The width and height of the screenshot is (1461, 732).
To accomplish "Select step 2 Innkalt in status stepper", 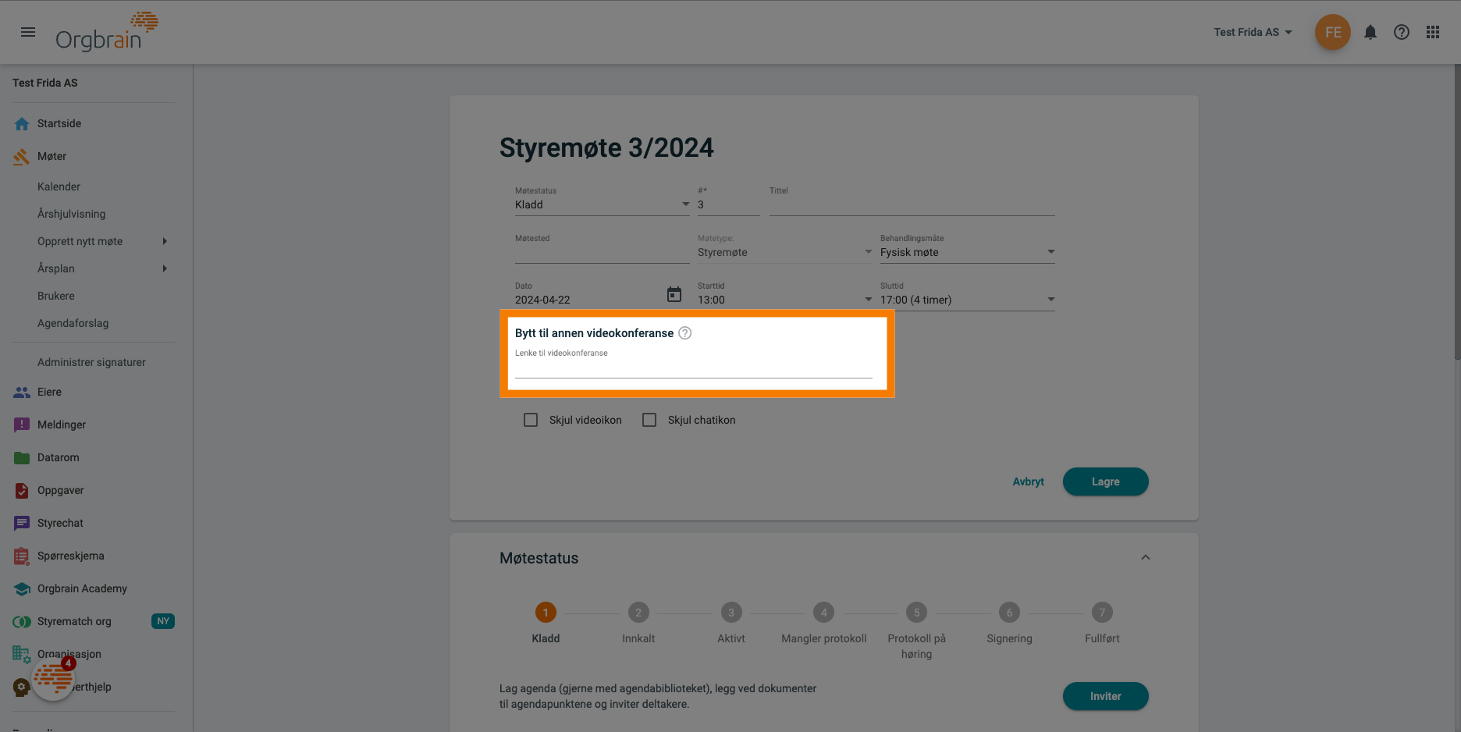I will [638, 613].
